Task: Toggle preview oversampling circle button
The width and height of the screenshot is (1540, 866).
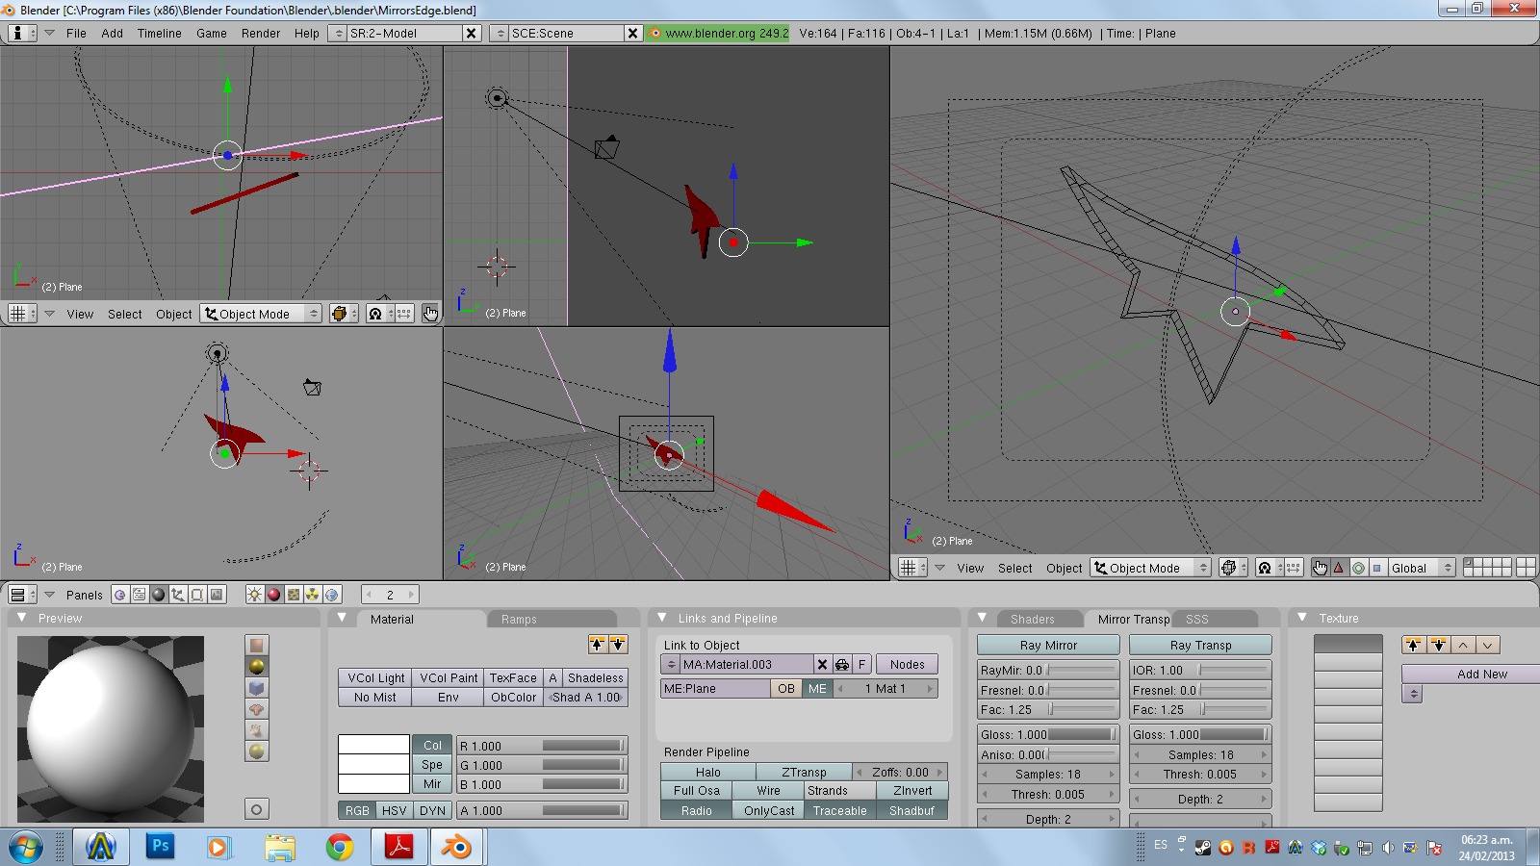Action: click(257, 809)
